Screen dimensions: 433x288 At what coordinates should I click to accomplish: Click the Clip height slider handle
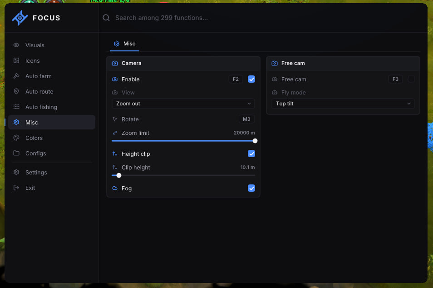coord(119,175)
